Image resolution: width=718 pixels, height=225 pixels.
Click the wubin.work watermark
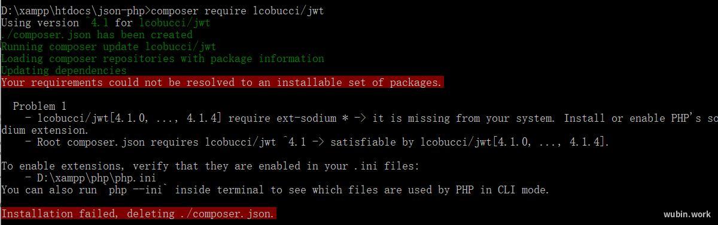click(687, 214)
